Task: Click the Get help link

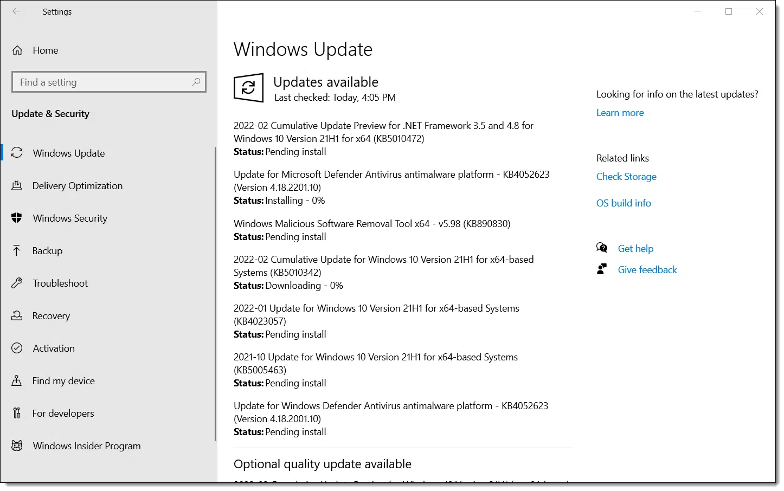Action: (x=635, y=249)
